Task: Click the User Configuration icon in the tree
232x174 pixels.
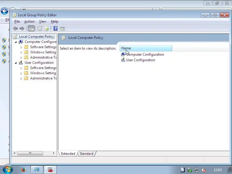Action: point(21,63)
